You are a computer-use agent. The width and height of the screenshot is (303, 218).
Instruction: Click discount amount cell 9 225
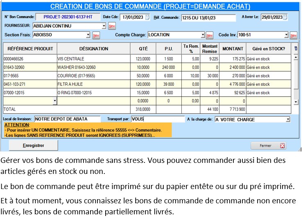(x=210, y=59)
